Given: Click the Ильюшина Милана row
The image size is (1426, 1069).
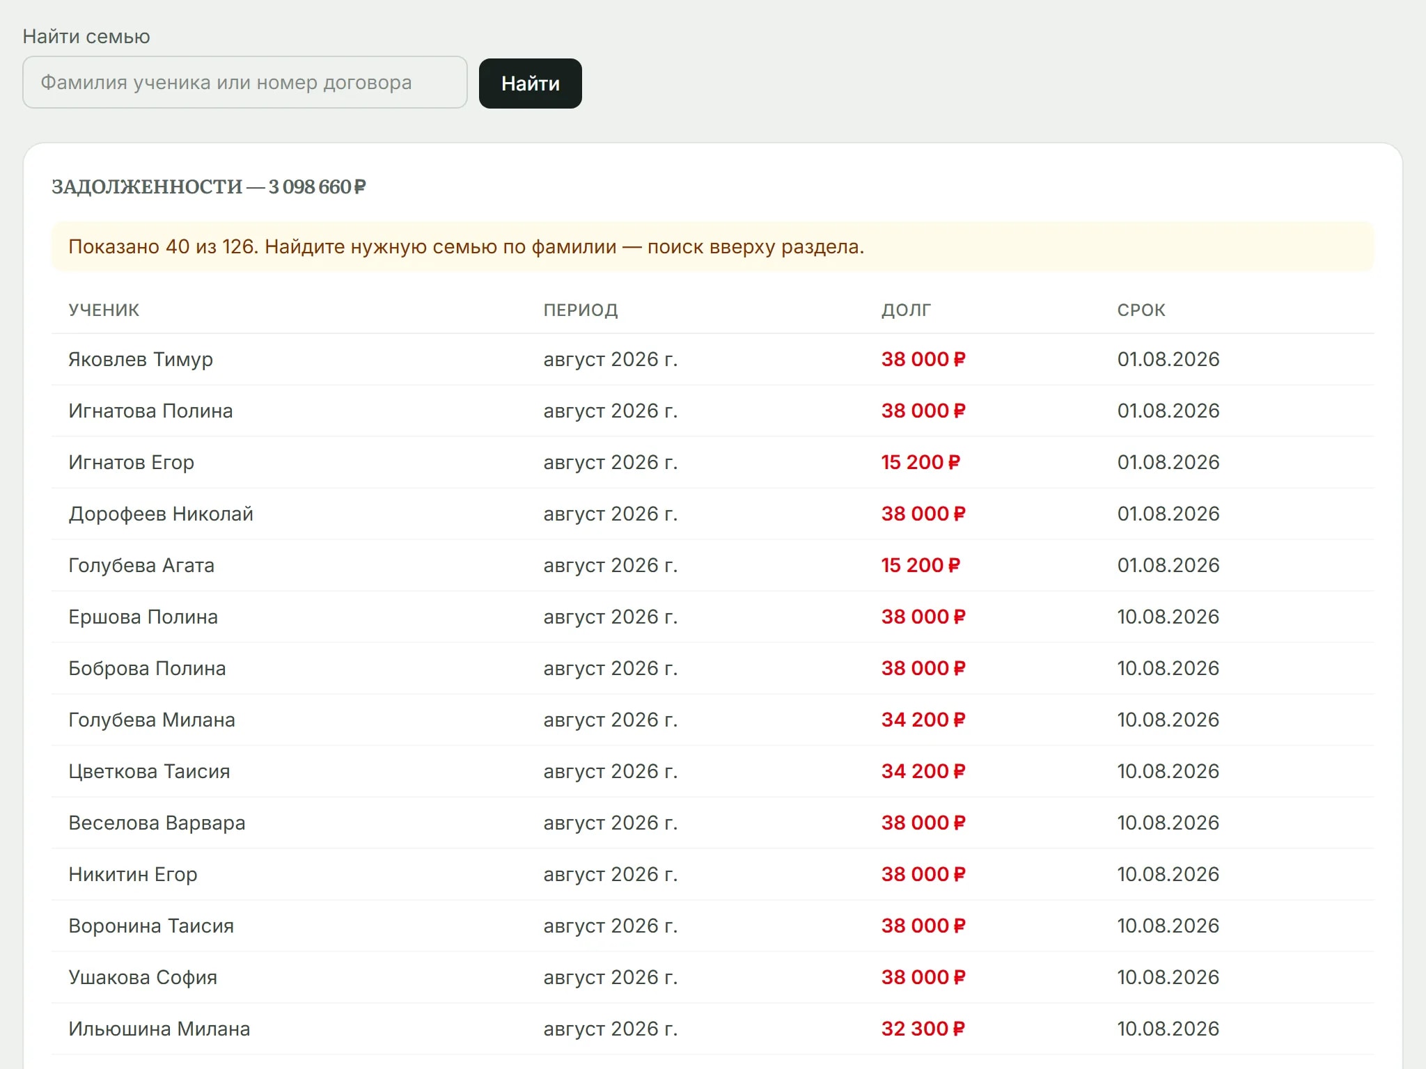Looking at the screenshot, I should pyautogui.click(x=712, y=1029).
